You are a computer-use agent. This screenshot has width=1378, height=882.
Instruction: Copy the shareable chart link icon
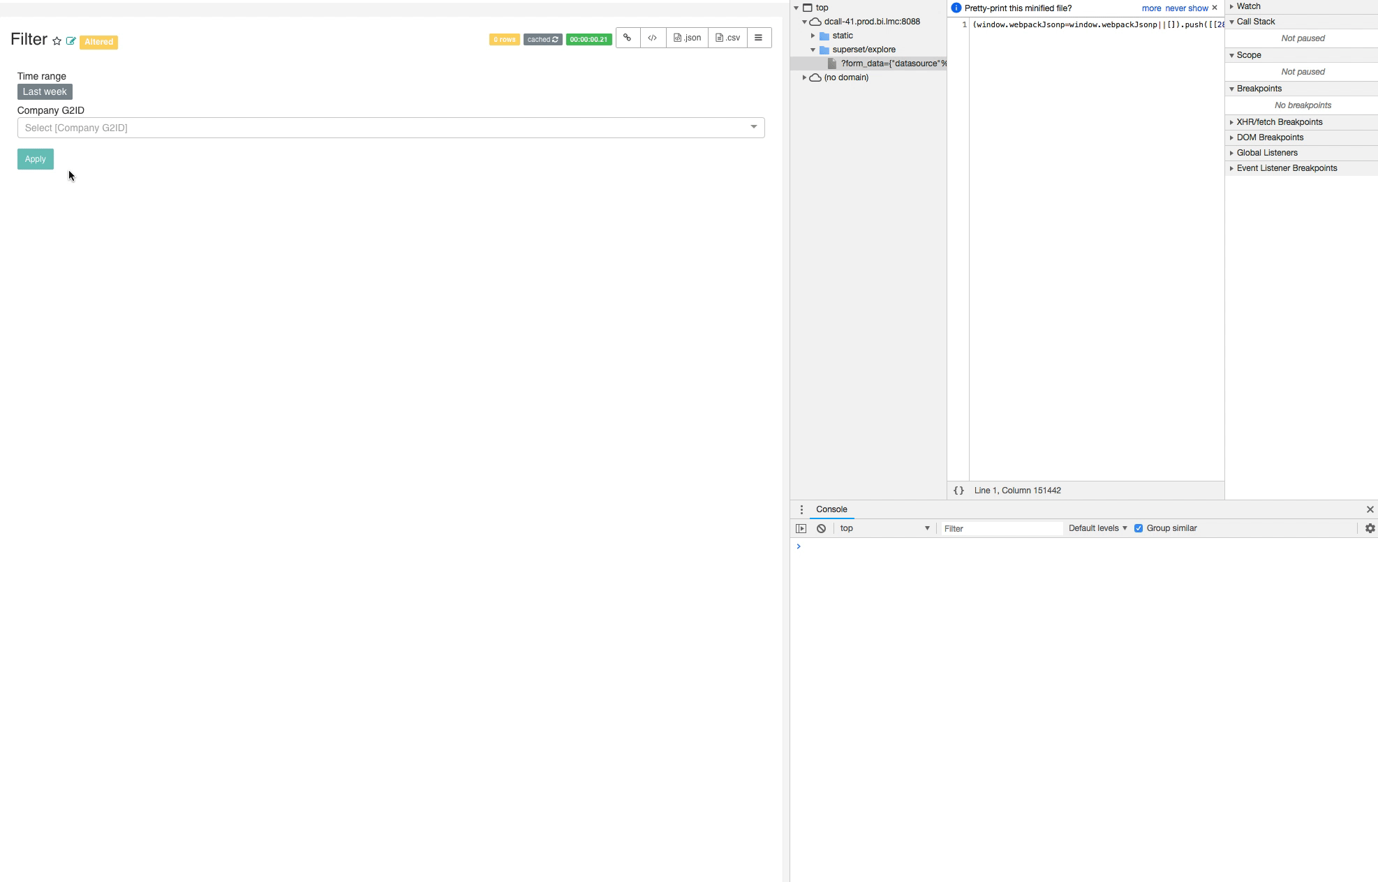click(626, 38)
